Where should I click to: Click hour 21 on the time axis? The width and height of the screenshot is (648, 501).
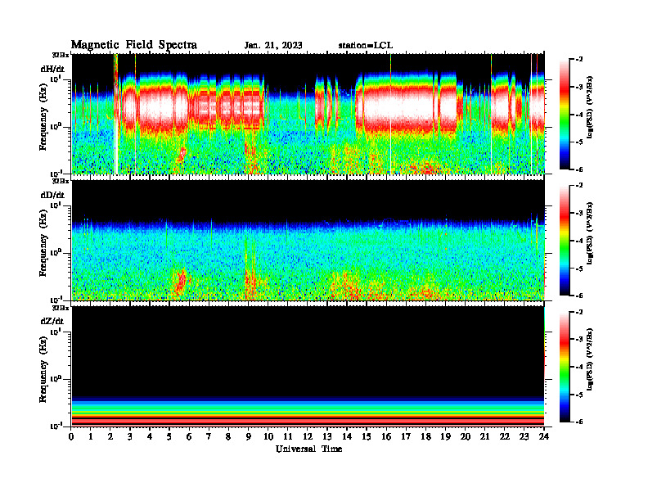(x=484, y=436)
